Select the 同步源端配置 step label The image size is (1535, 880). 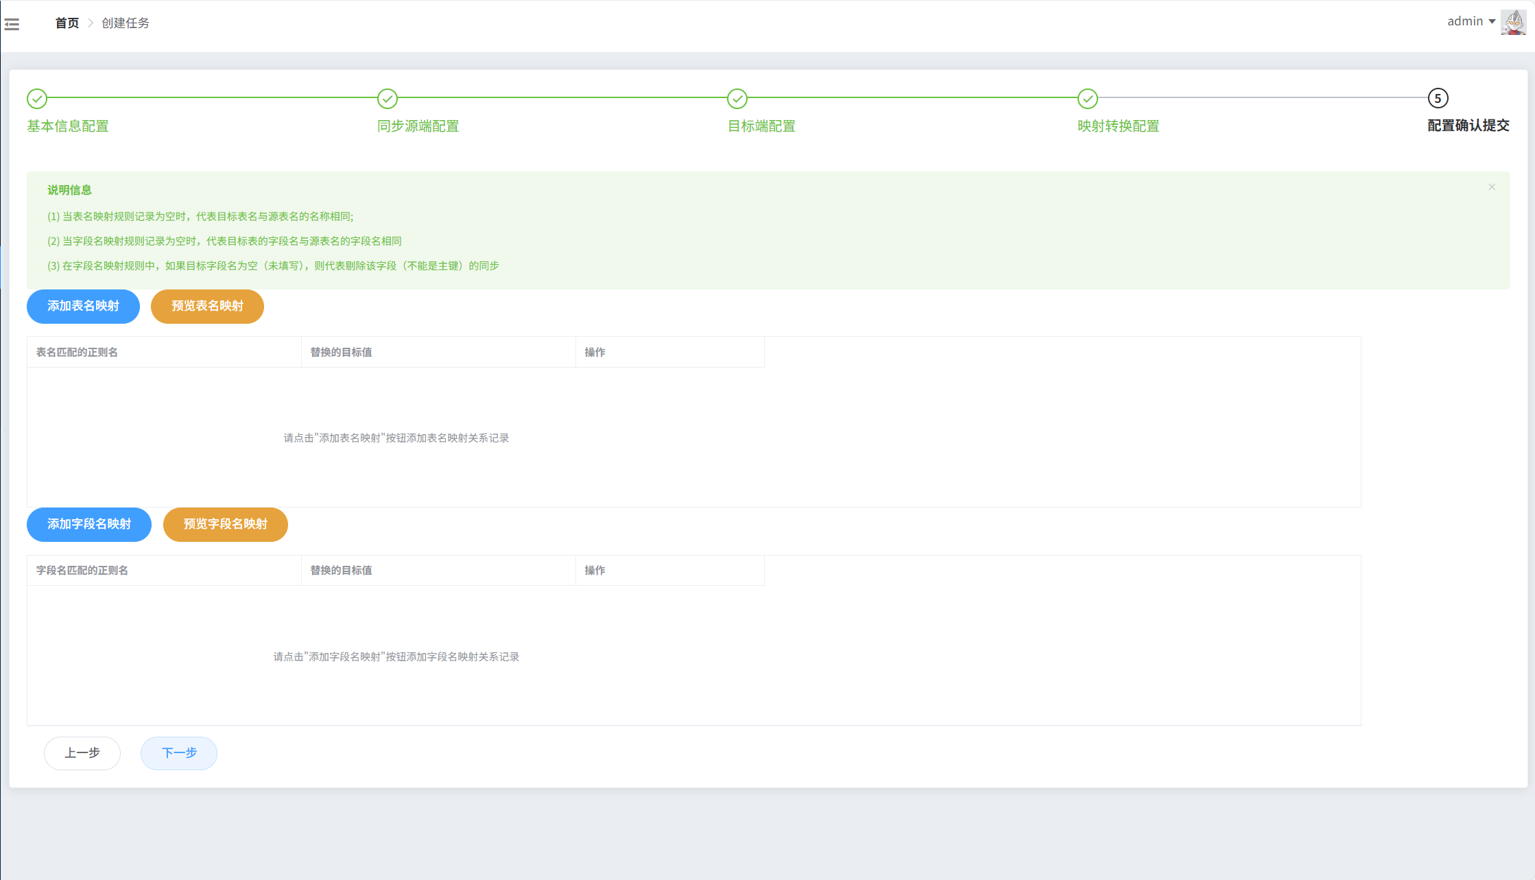418,126
